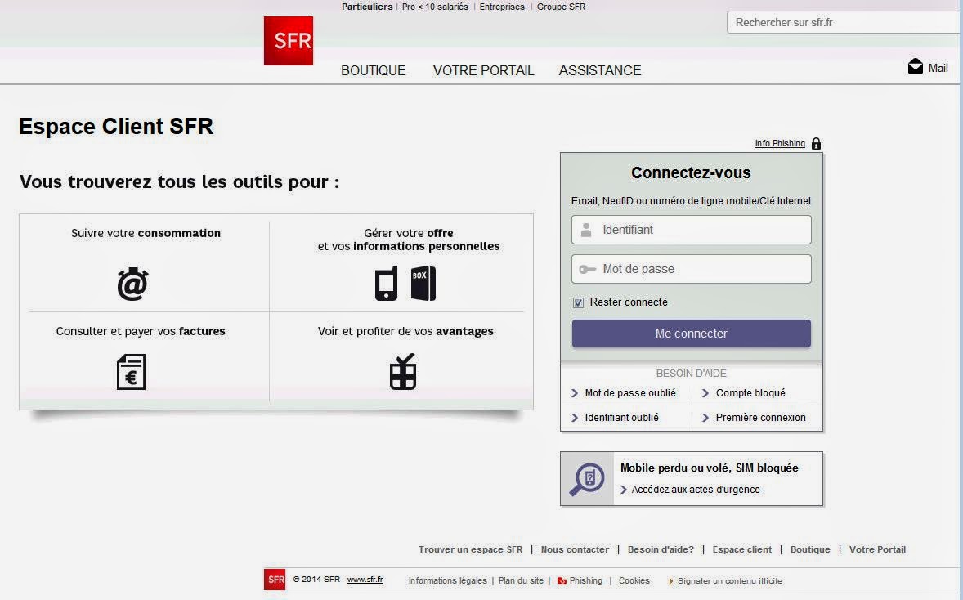
Task: Click the arrow before Signaler un contenu illicite
Action: click(670, 581)
